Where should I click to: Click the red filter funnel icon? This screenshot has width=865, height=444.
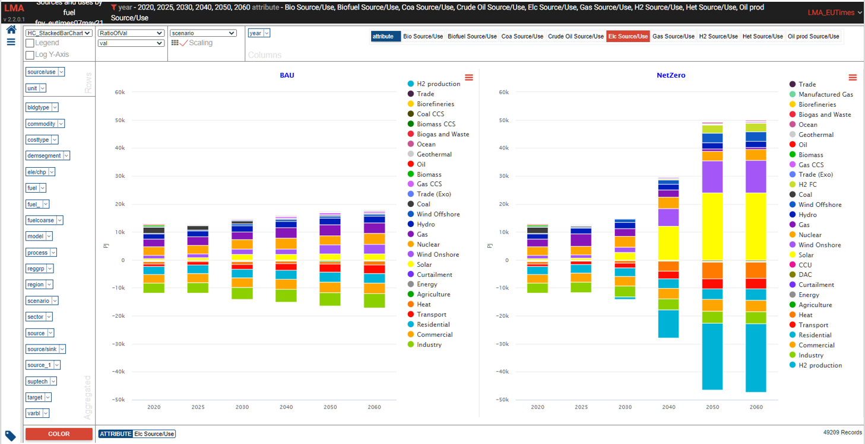coord(113,8)
